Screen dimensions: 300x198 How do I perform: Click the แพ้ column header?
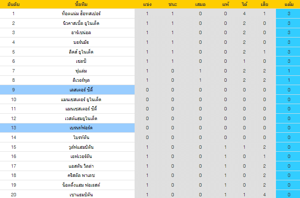(225, 4)
